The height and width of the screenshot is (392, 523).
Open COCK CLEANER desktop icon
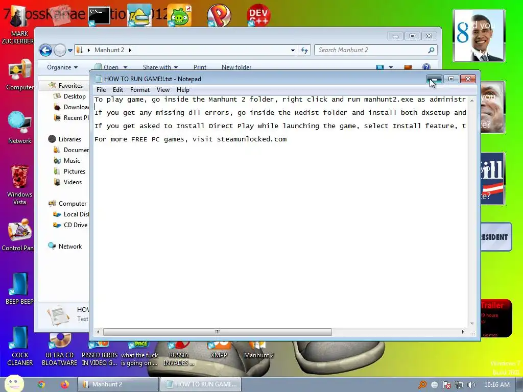point(20,347)
